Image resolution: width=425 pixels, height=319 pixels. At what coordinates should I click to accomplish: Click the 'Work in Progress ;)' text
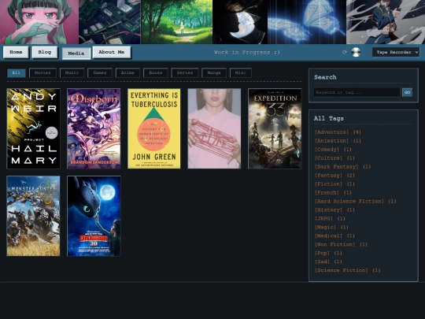click(x=246, y=52)
